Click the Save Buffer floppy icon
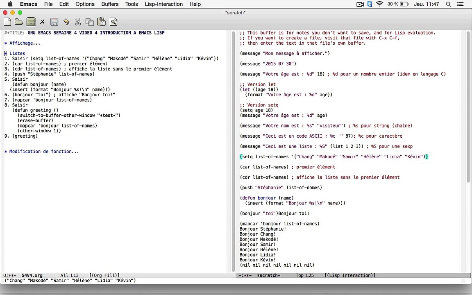Viewport: 472px width, 295px height. click(54, 22)
